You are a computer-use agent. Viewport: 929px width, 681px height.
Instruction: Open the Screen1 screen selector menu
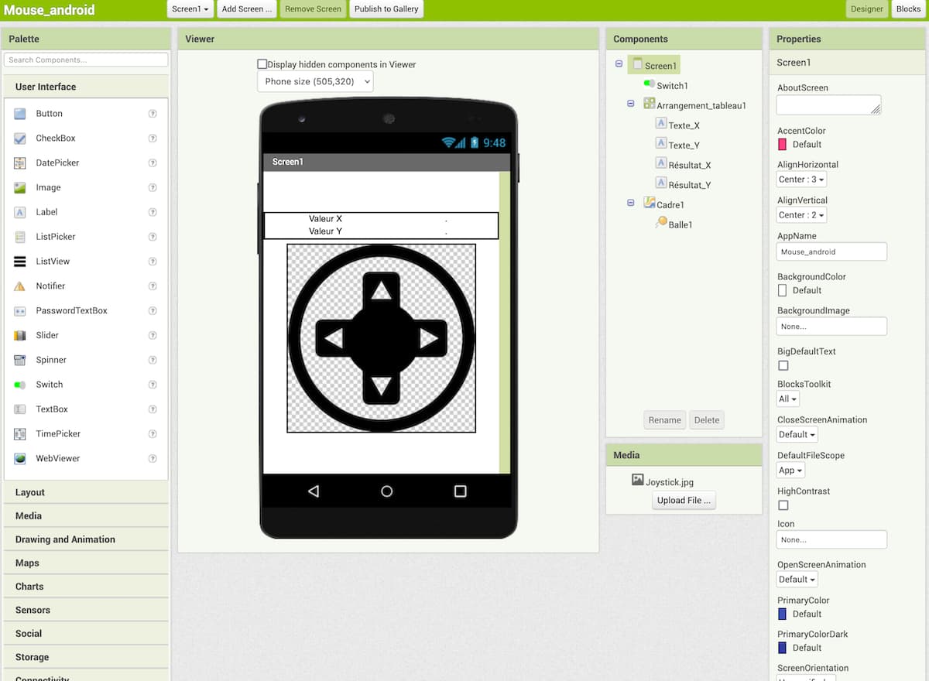click(190, 9)
